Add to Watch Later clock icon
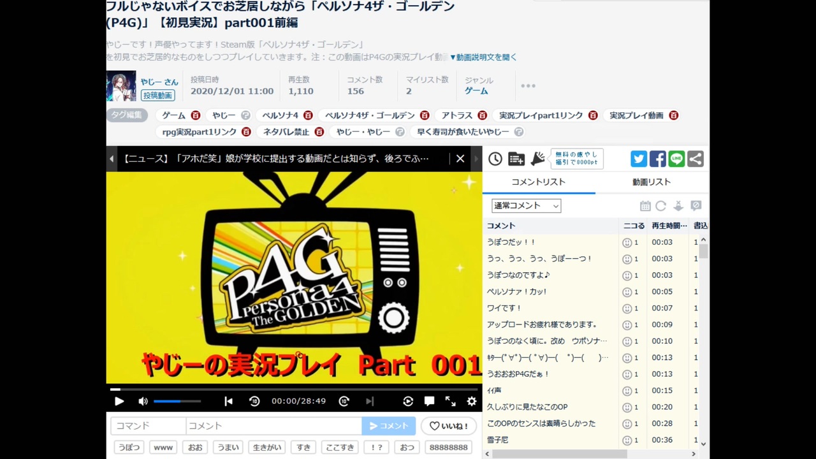This screenshot has width=816, height=459. (495, 159)
